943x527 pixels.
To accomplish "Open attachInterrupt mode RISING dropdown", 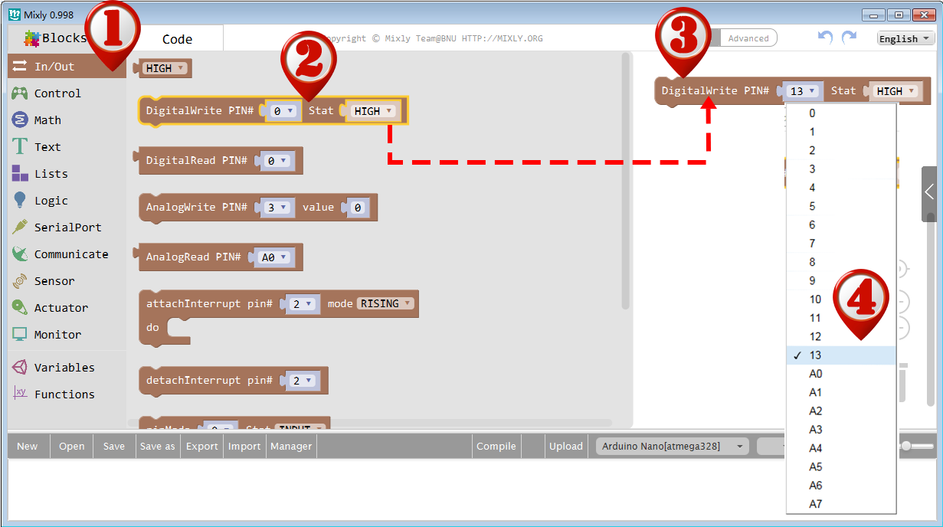I will 387,304.
